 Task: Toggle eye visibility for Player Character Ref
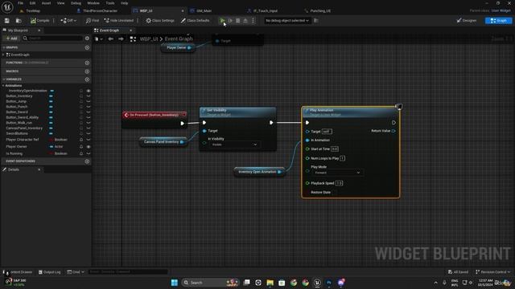click(89, 140)
